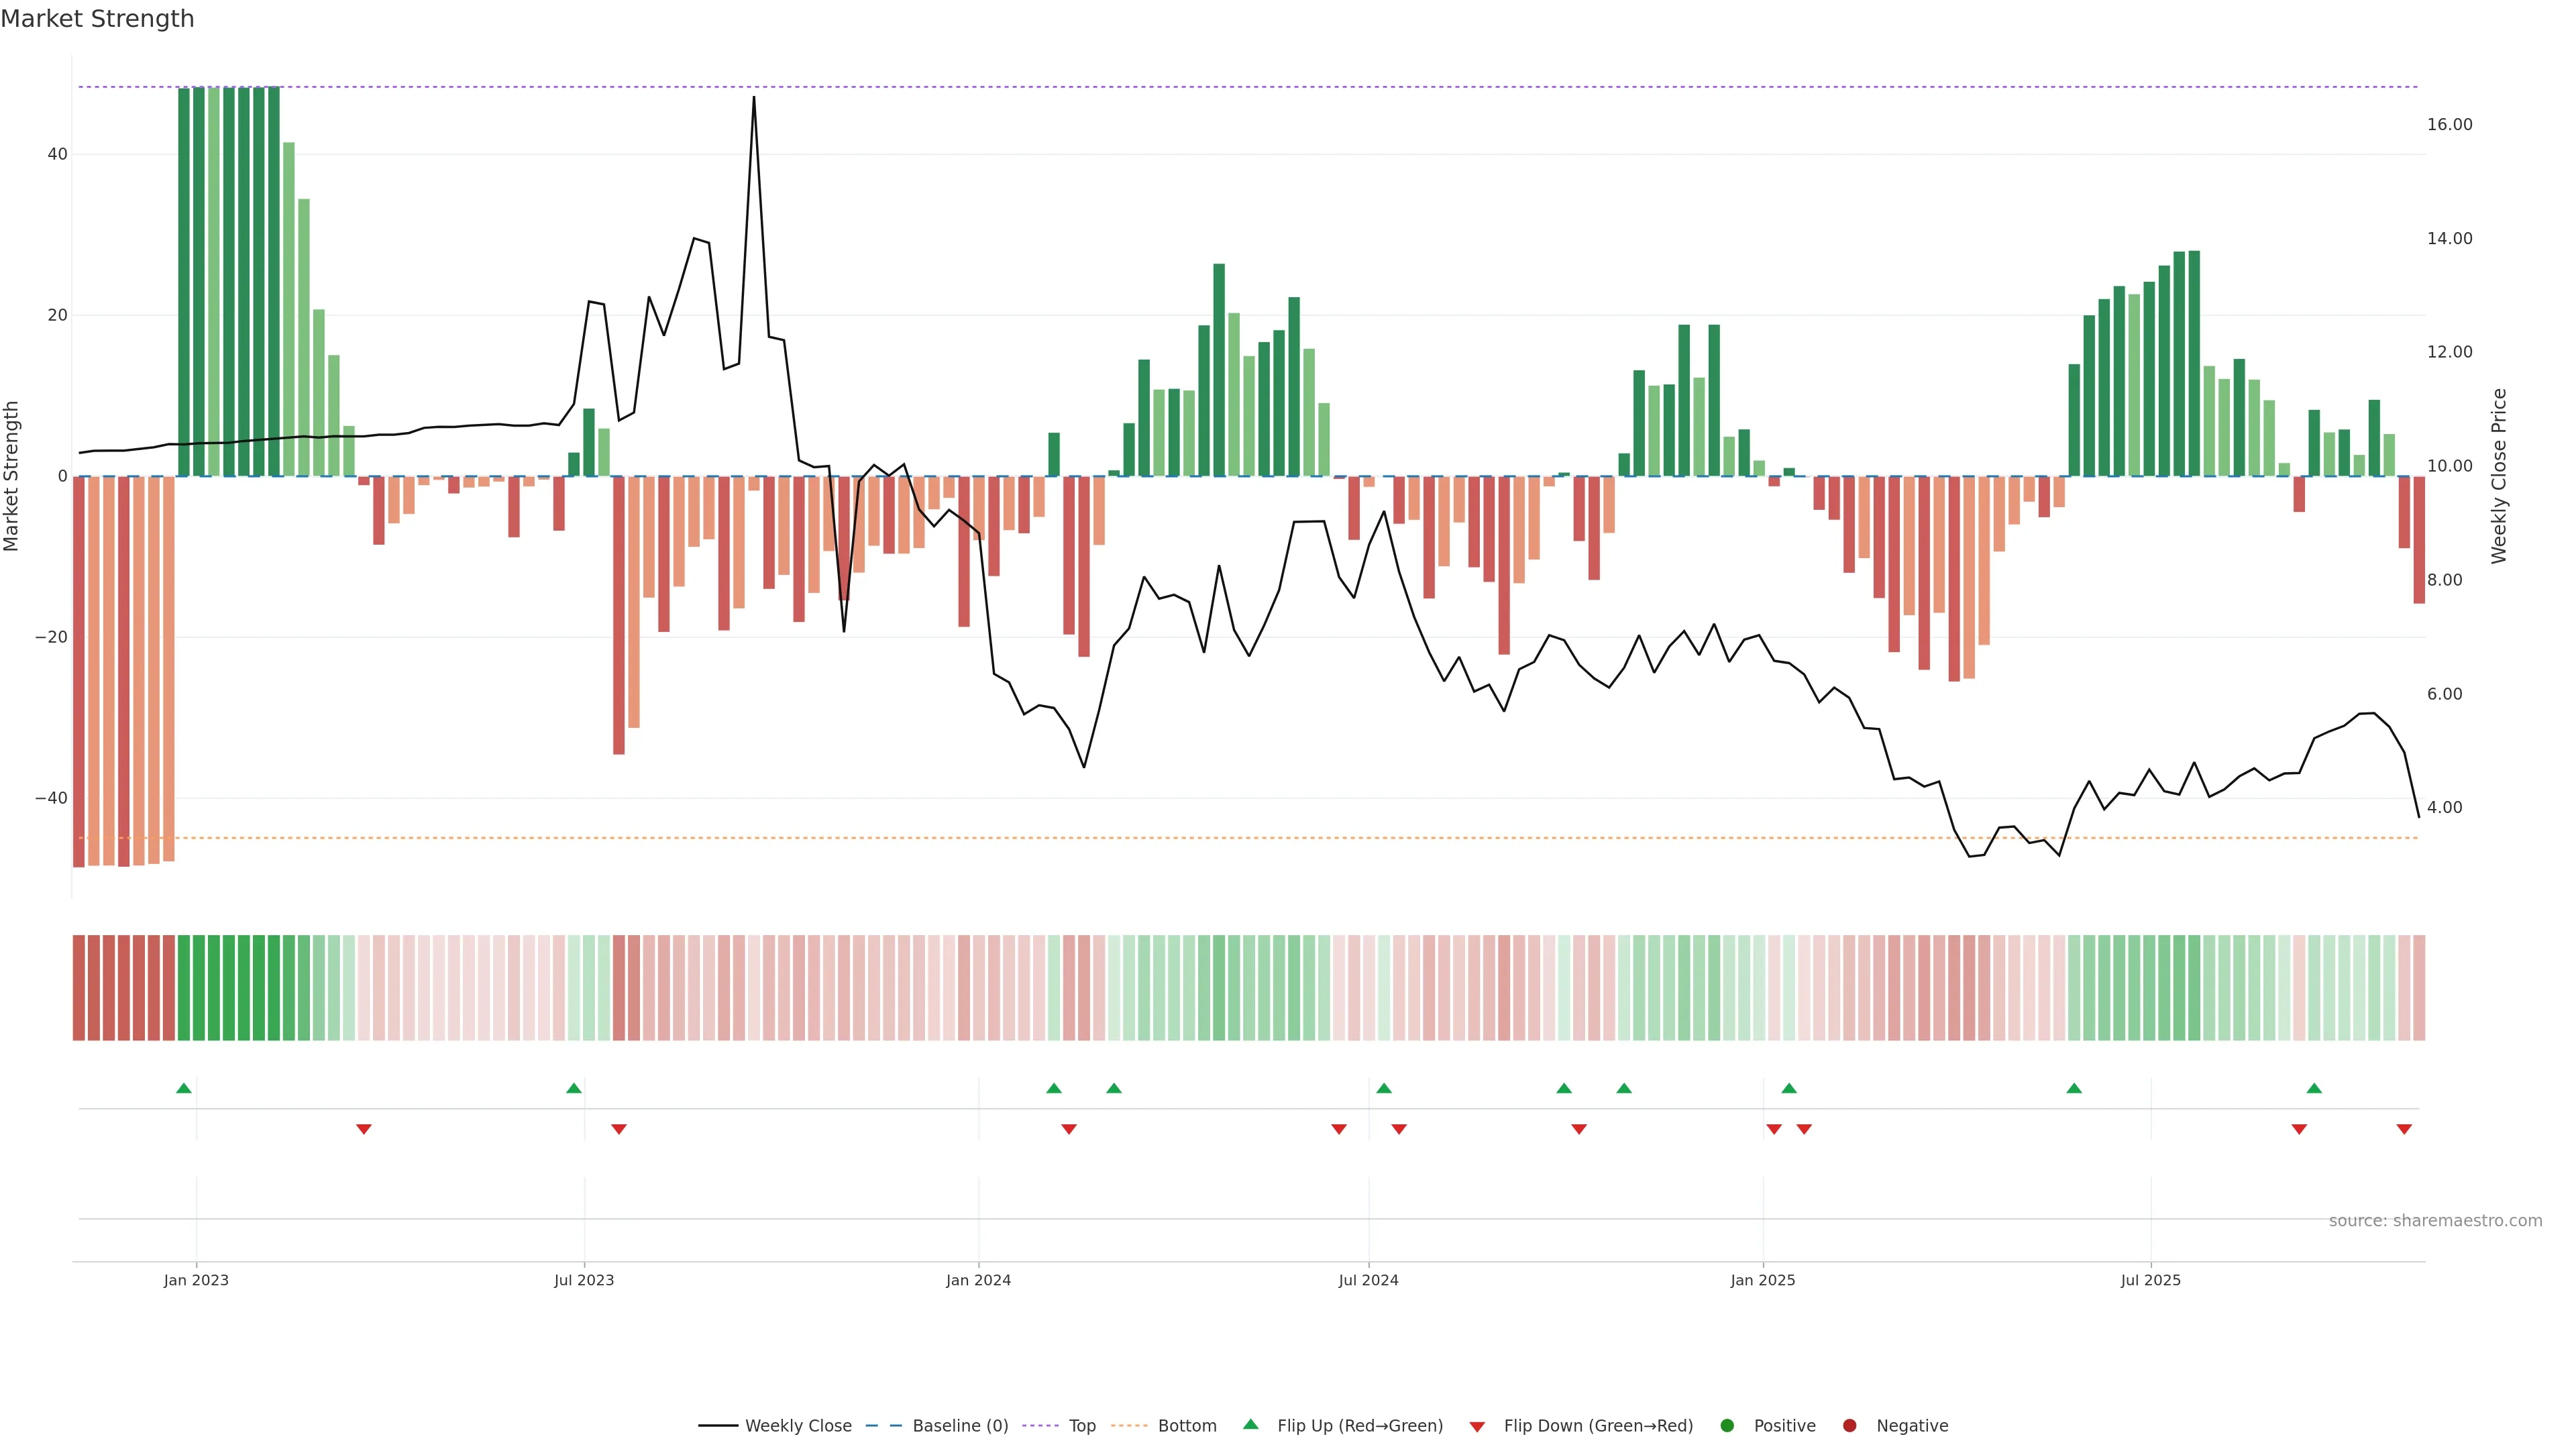The width and height of the screenshot is (2576, 1449).
Task: Click the green Positive circle legend icon
Action: 1727,1426
